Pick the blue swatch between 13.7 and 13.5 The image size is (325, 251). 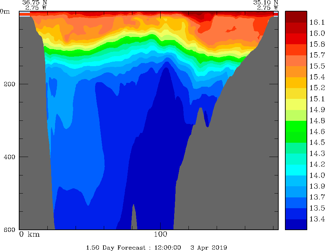(x=296, y=203)
